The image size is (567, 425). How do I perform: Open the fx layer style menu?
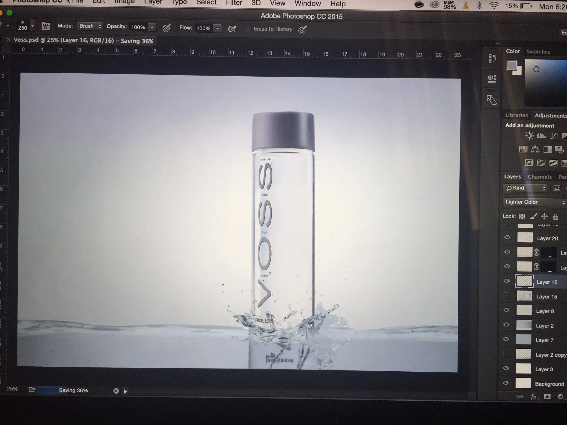[x=534, y=397]
